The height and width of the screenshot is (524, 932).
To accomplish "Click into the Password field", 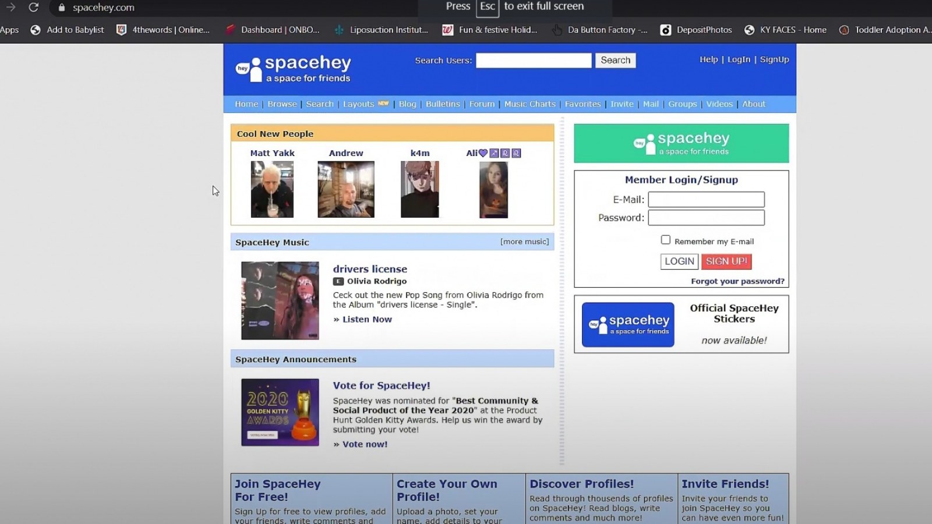I will pyautogui.click(x=706, y=218).
